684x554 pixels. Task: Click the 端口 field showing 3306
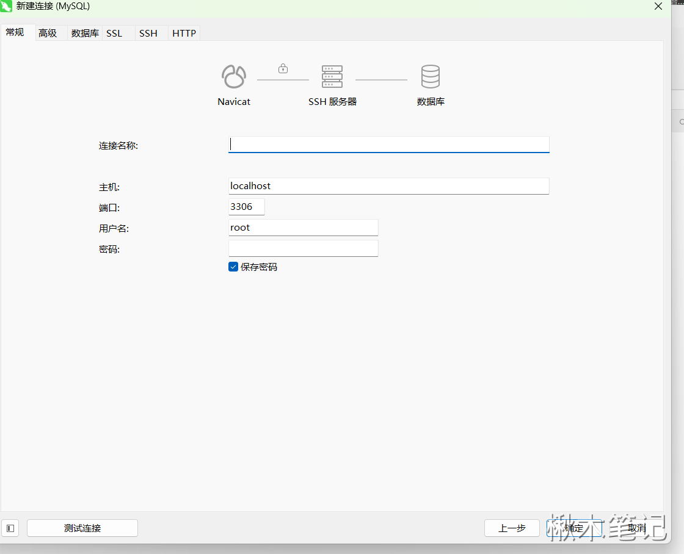247,207
